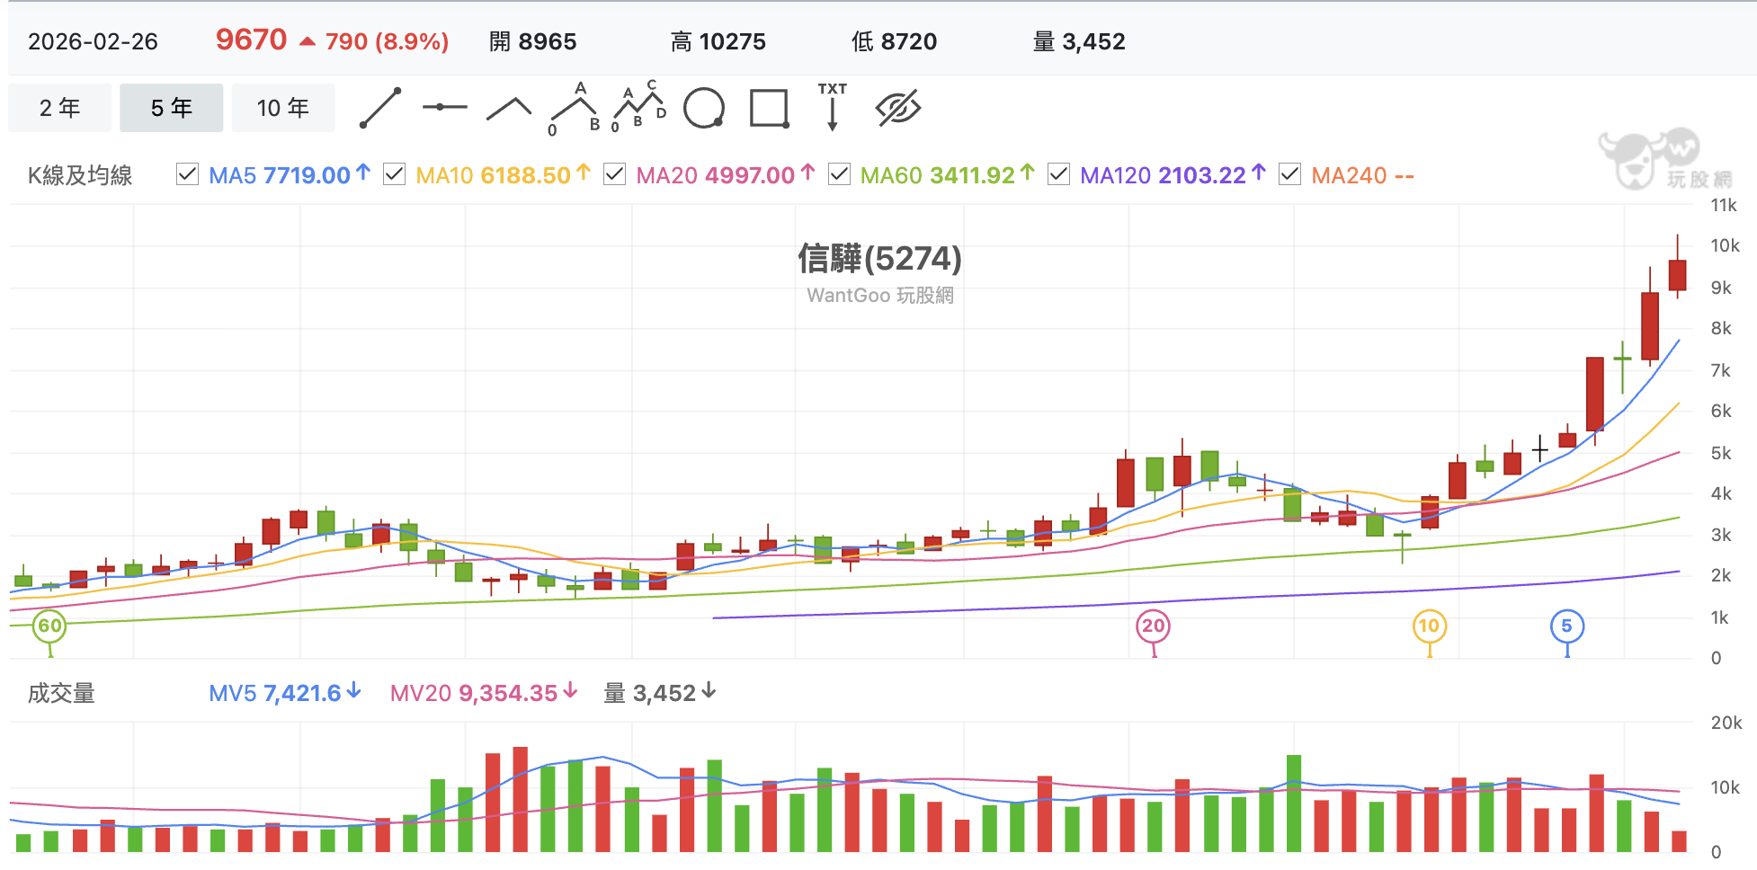This screenshot has width=1757, height=870.
Task: Click the pink 20 MA marker
Action: coord(1154,626)
